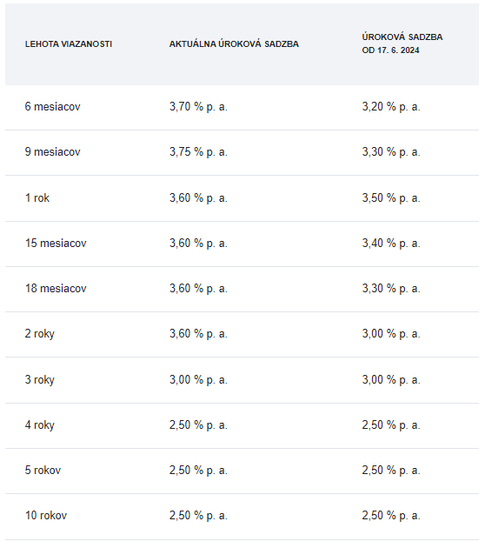Click the 3,50 % p. a. new rate

coord(391,198)
